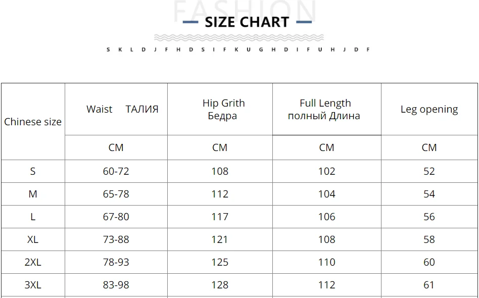Viewport: 479px width, 298px height.
Task: Select the 2XL size row label
Action: click(33, 262)
